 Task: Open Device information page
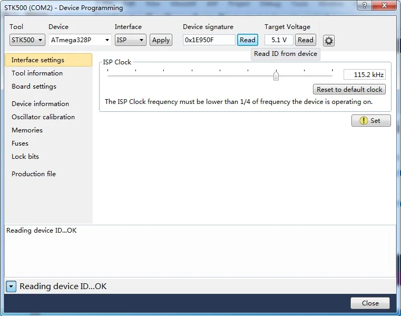pyautogui.click(x=41, y=104)
